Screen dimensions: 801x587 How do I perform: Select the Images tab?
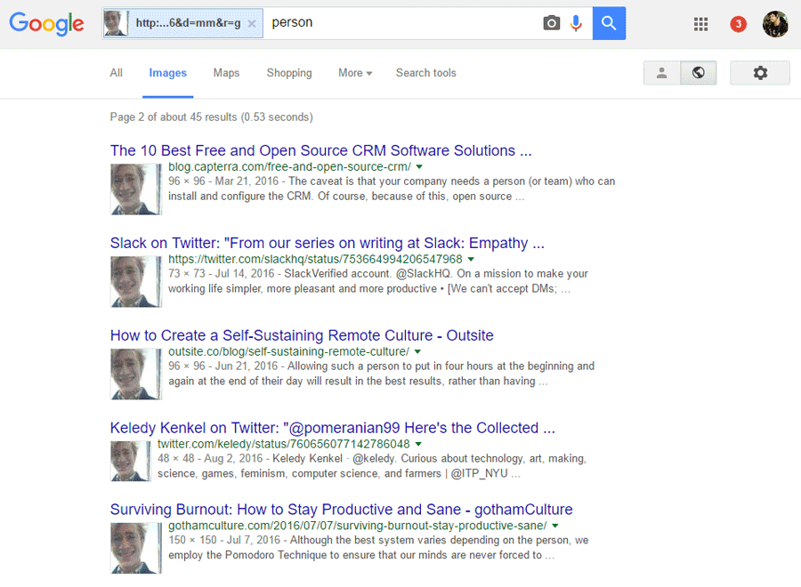167,73
